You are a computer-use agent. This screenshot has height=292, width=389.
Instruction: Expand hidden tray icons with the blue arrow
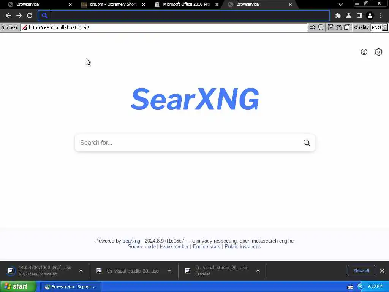(360, 287)
